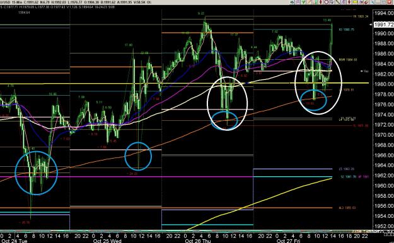Click the red swirl toolbar icon
This screenshot has height=243, width=394.
click(366, 3)
